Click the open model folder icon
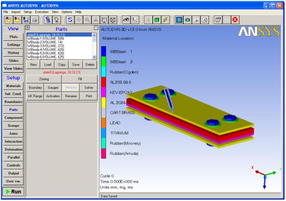The width and height of the screenshot is (286, 201). click(x=8, y=20)
